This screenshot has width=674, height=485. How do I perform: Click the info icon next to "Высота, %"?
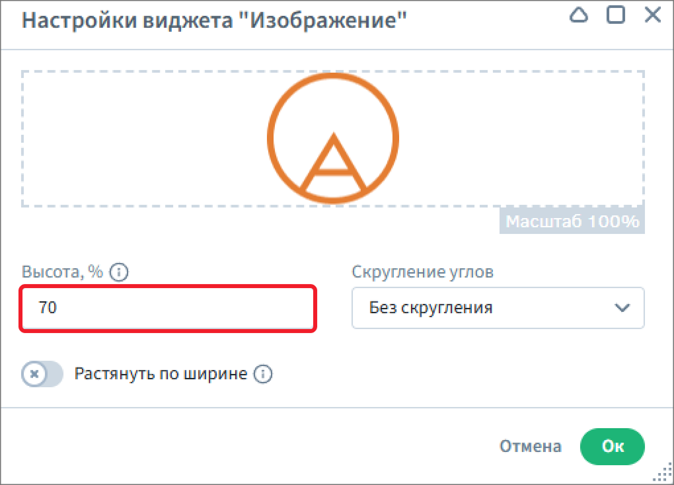tap(118, 272)
